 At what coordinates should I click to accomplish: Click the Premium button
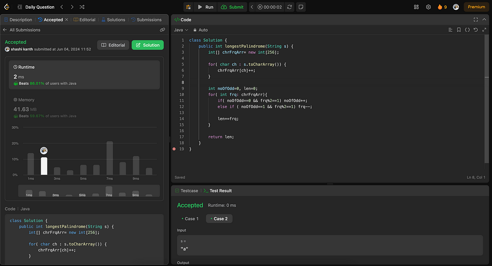[x=476, y=7]
